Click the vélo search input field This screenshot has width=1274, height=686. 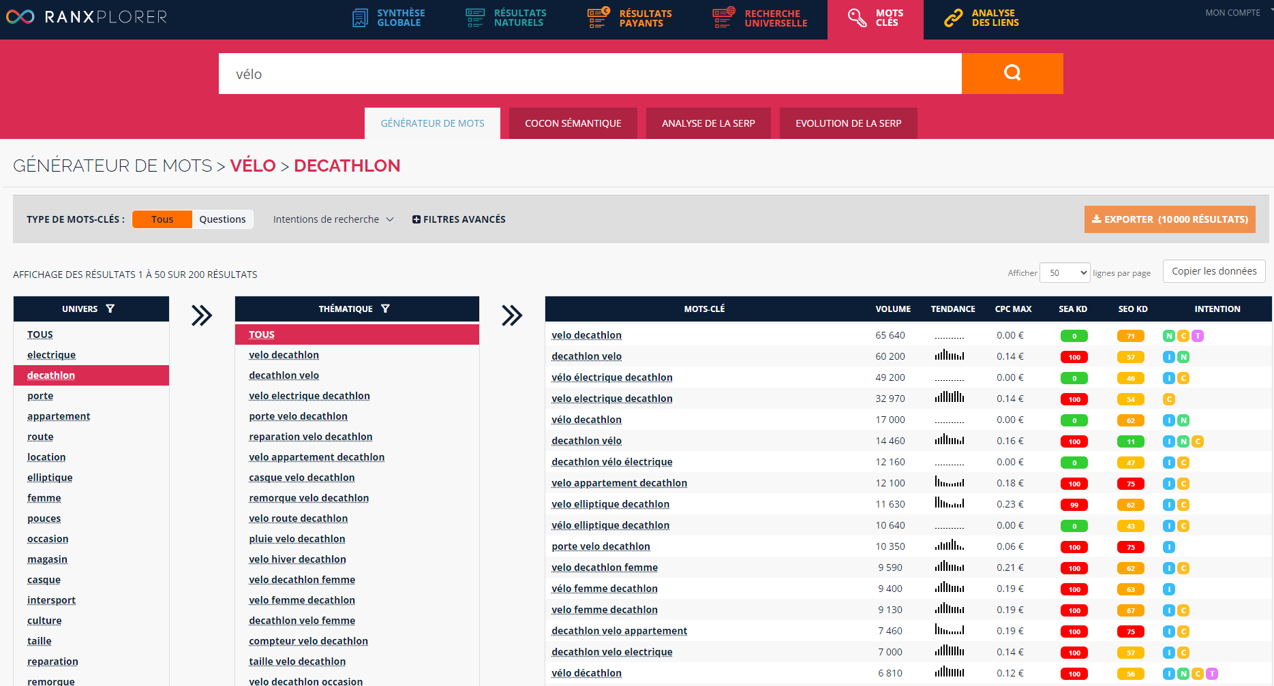[590, 74]
